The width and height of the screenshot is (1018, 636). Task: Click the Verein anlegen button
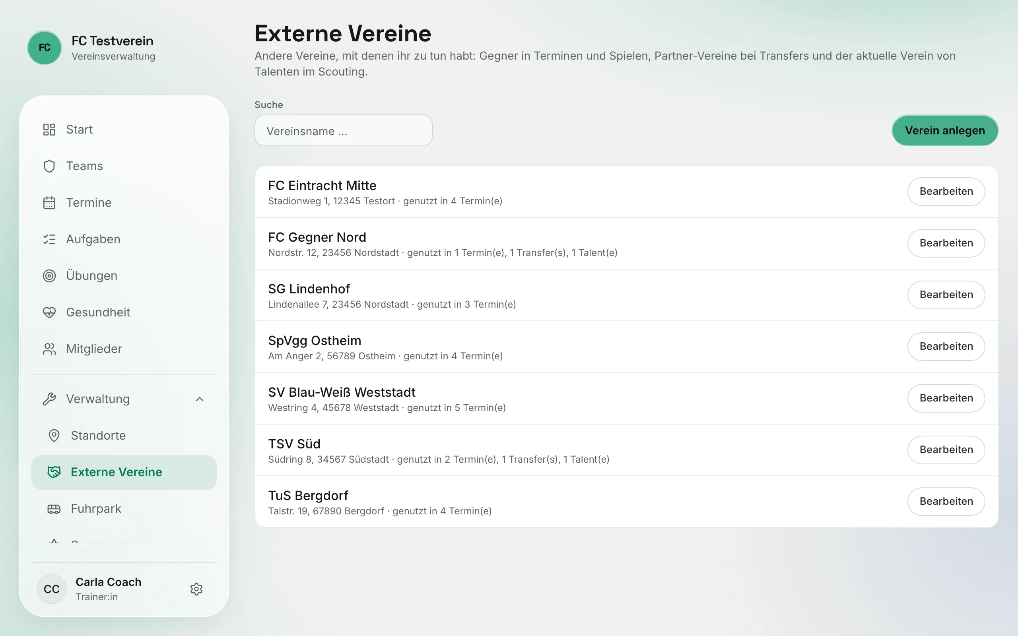point(945,130)
